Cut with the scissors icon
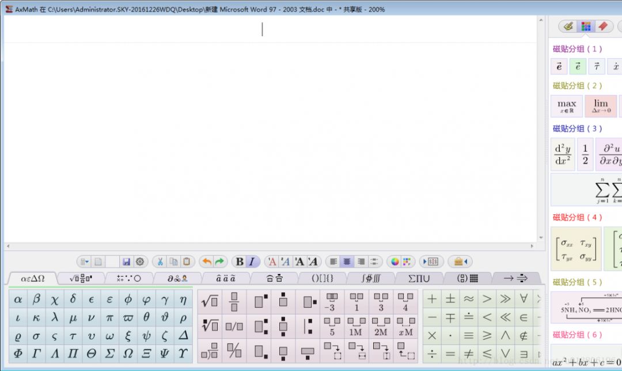 point(160,262)
